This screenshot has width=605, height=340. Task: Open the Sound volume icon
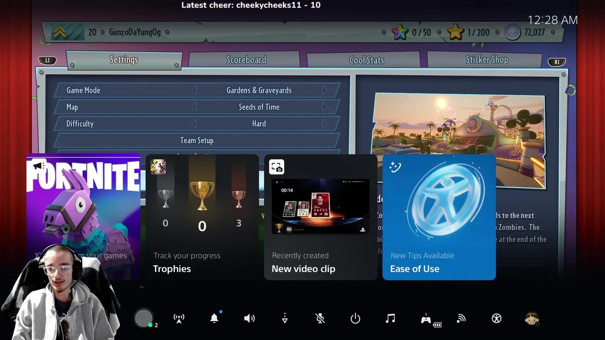tap(249, 318)
